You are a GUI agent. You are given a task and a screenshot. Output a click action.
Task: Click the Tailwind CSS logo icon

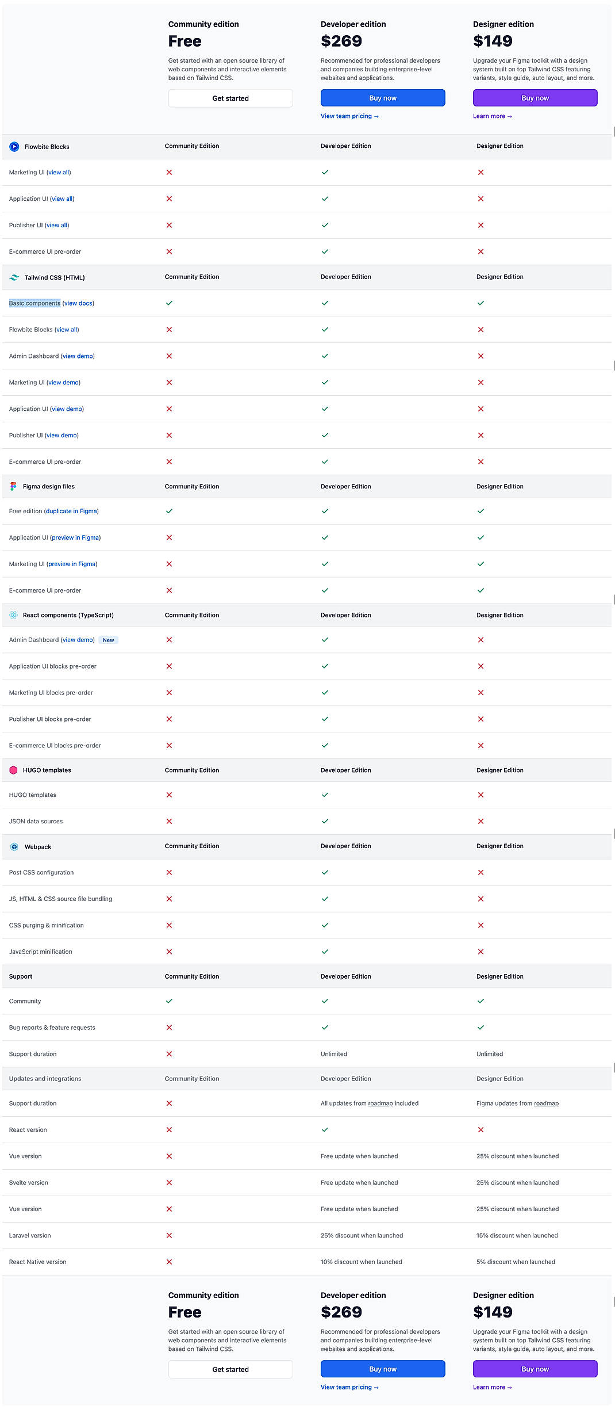point(13,277)
